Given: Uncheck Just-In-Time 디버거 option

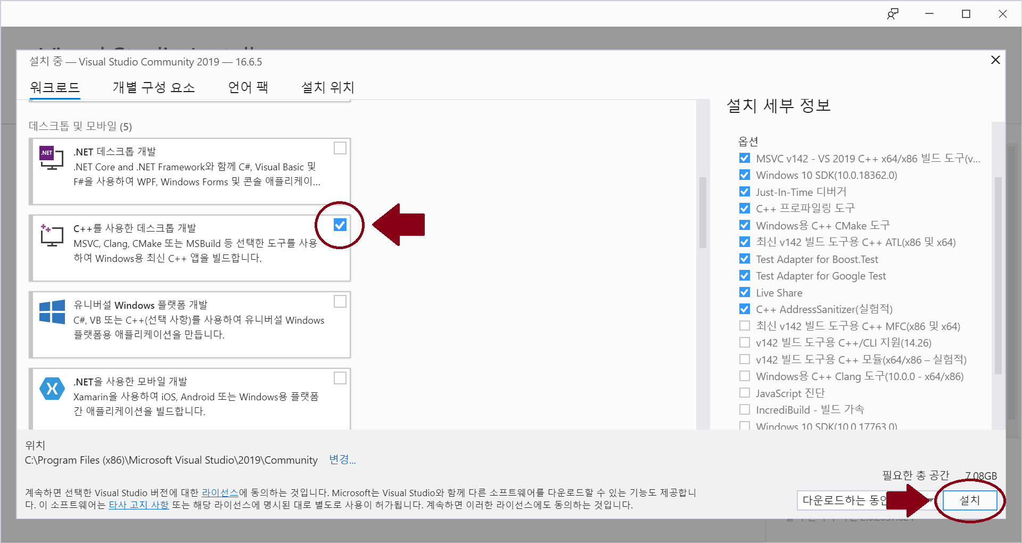Looking at the screenshot, I should [745, 192].
